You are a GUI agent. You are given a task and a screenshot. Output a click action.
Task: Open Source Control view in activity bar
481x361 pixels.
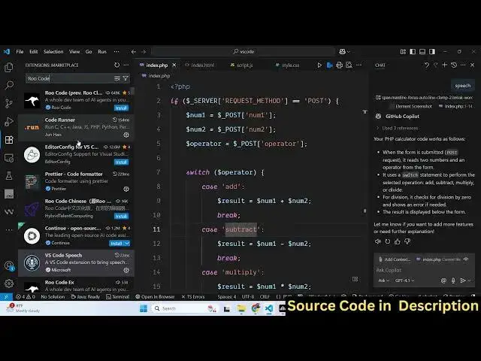pos(9,104)
